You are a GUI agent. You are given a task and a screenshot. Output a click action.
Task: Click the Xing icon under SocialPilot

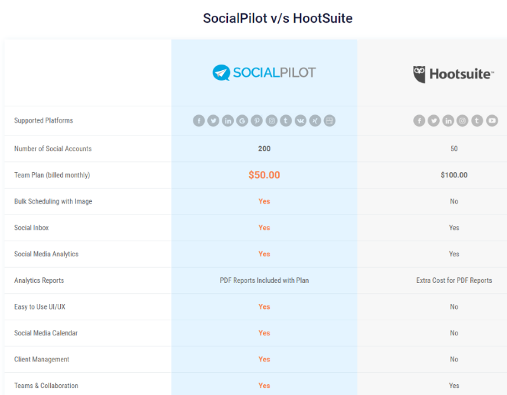click(x=315, y=121)
